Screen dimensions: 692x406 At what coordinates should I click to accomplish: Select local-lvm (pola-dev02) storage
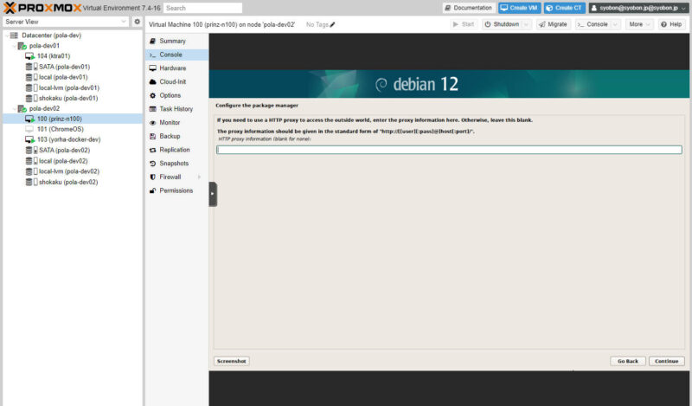click(69, 171)
